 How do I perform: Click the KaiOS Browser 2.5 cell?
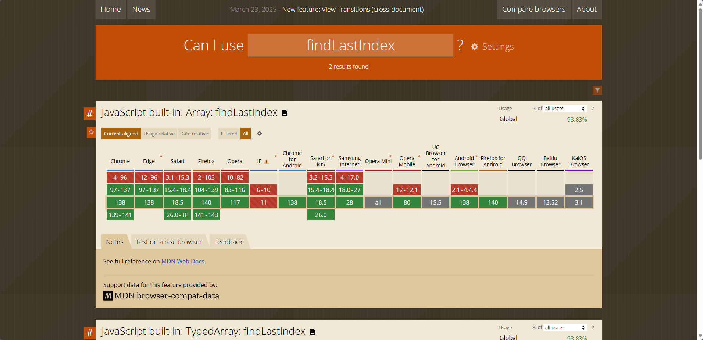click(x=579, y=190)
